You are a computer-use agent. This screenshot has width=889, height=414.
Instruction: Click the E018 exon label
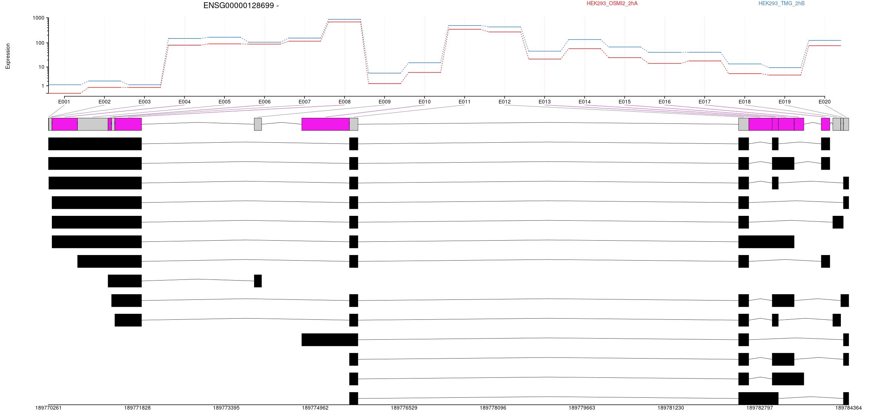click(745, 102)
